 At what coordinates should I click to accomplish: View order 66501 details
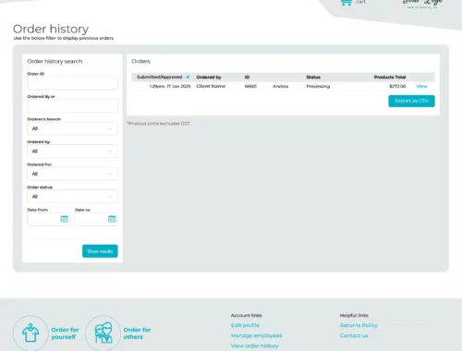[421, 86]
